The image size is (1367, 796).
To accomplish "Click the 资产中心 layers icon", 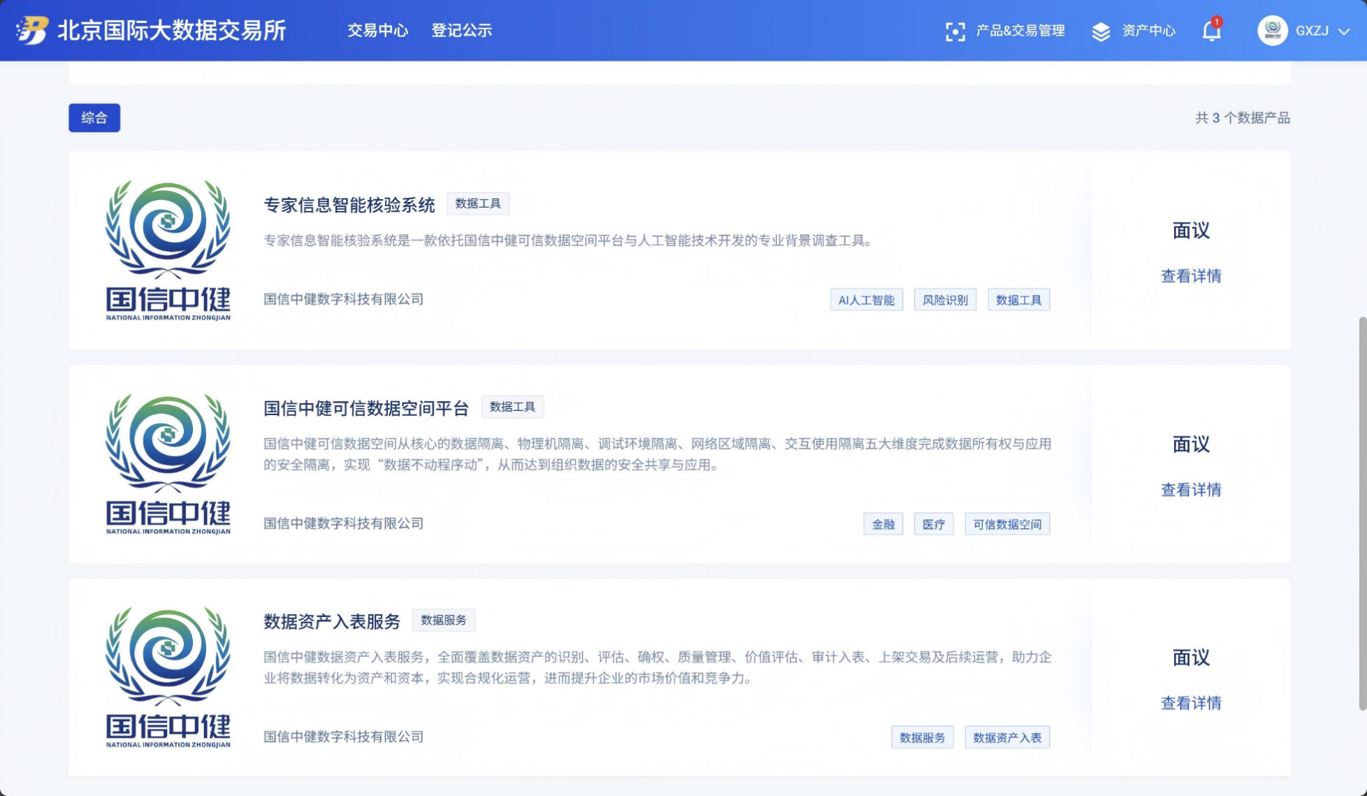I will coord(1101,31).
